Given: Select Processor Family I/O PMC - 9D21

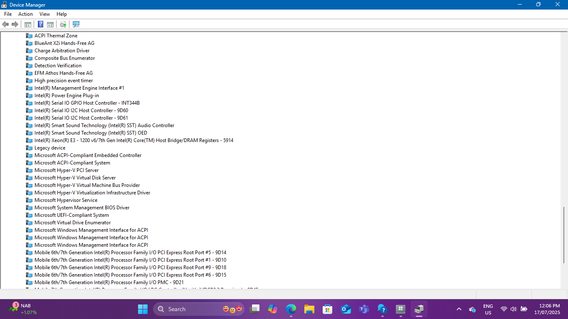Looking at the screenshot, I should point(109,282).
